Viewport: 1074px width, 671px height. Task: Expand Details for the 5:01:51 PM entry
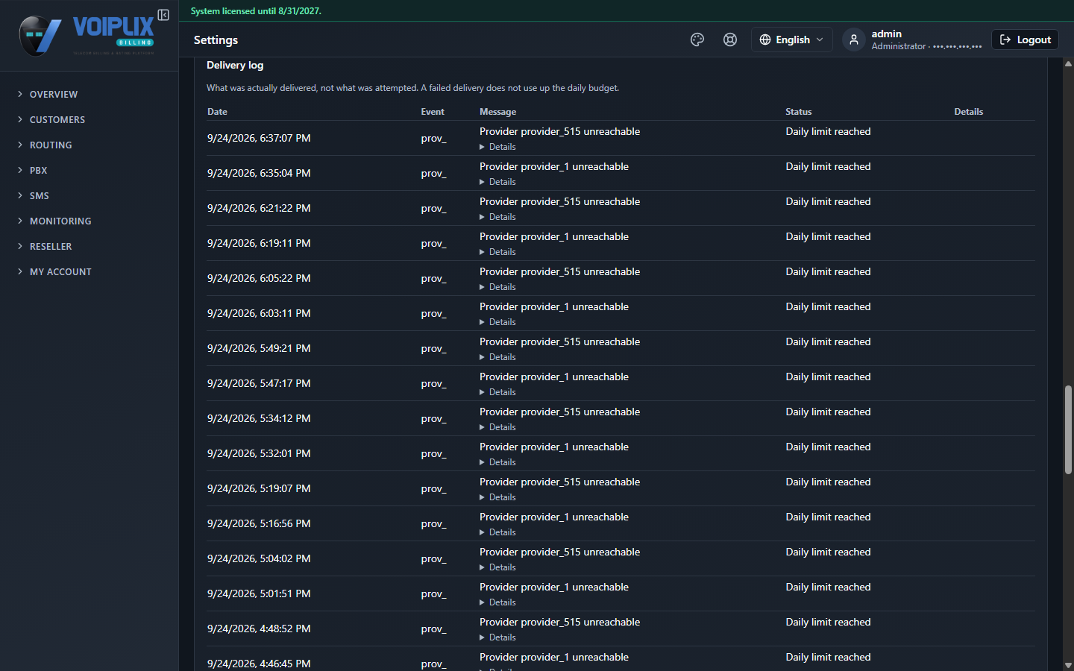coord(497,602)
